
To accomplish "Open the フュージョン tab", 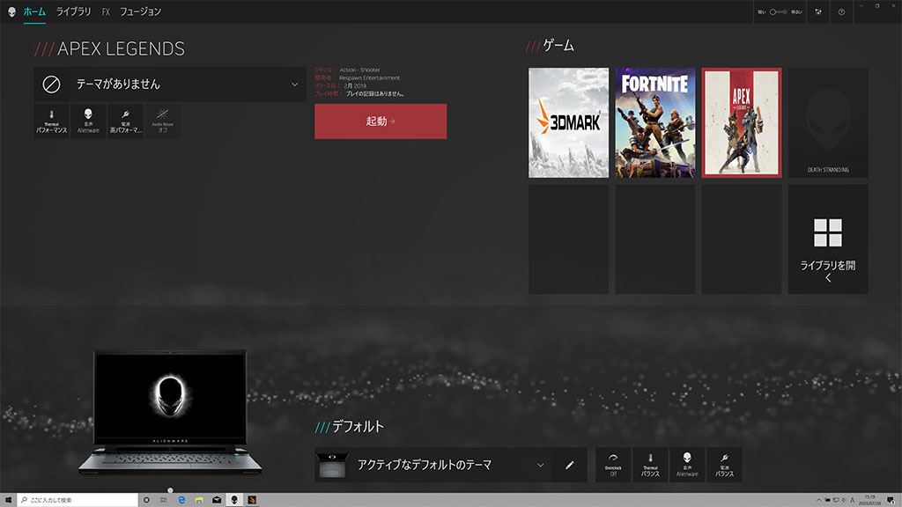I will point(140,11).
